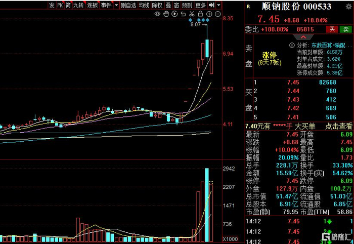Click buy level 4 price 7.42

click(293, 108)
